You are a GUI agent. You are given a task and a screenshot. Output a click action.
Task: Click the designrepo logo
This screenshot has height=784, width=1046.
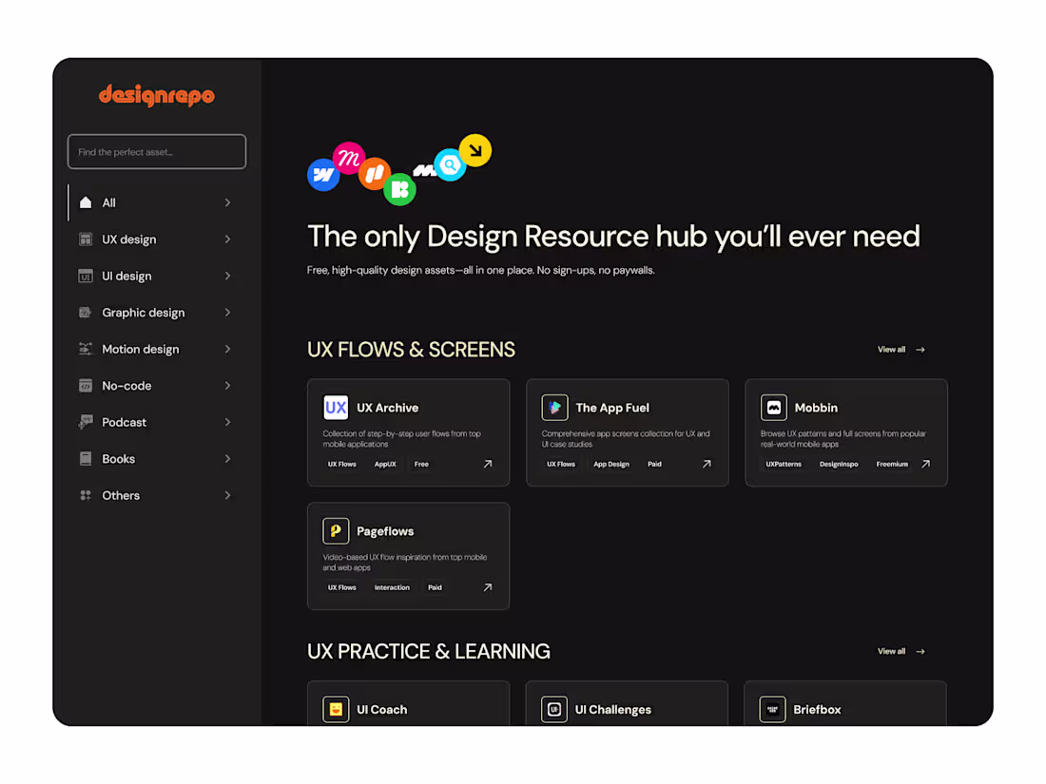(157, 95)
